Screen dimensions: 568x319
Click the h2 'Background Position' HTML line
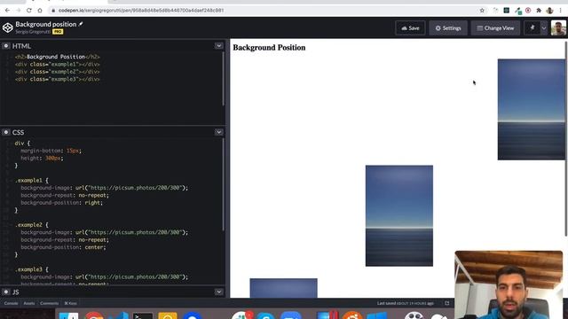pos(57,57)
